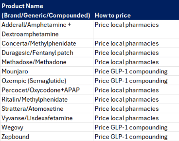Click the Vyvanse/Lisdexafetamine cell
This screenshot has height=141, width=179.
click(37, 118)
